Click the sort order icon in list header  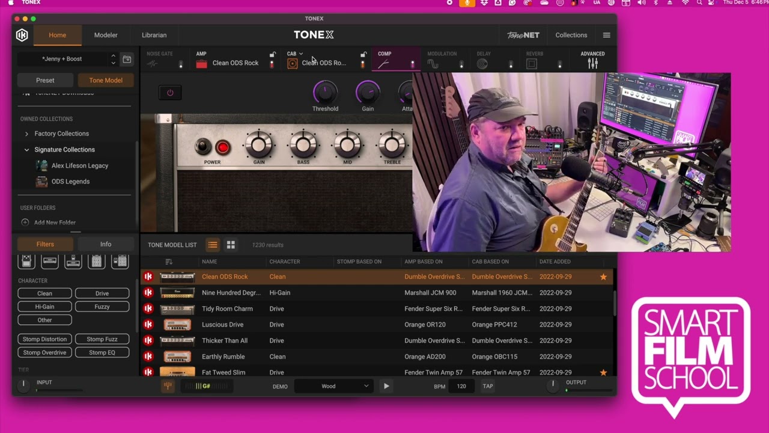coord(169,262)
